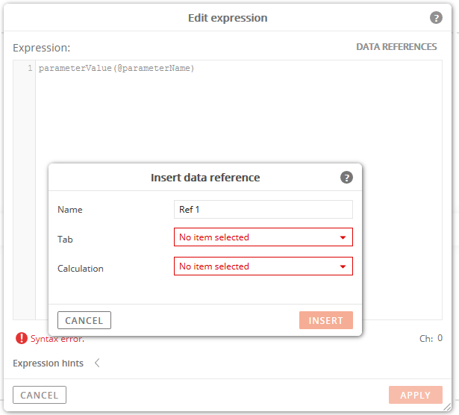Click the Tab dropdown arrow

(343, 237)
